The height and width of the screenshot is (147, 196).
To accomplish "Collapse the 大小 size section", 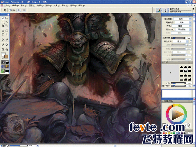I will [x=163, y=62].
